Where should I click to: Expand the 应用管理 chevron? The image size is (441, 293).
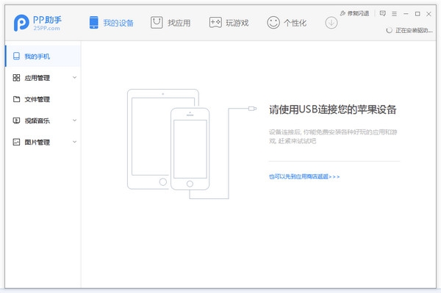tap(74, 78)
